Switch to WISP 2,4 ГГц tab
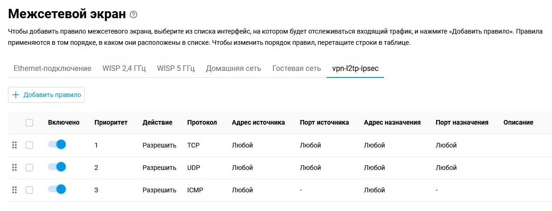552x211 pixels. (x=124, y=68)
